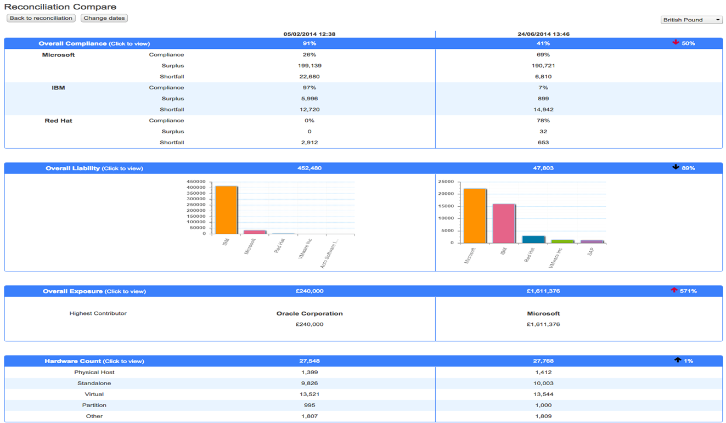Click the purple SAP bar in right chart
Screen dimensions: 726x423
click(x=592, y=241)
